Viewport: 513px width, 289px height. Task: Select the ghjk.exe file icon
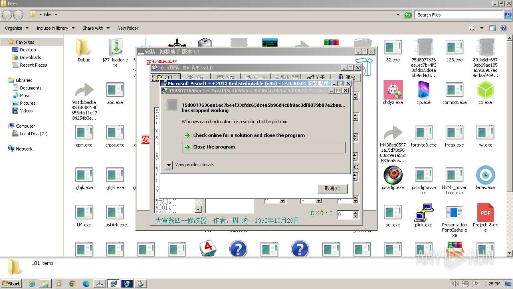[84, 175]
